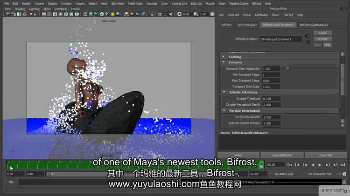Collapse the Emission section

pyautogui.click(x=224, y=62)
